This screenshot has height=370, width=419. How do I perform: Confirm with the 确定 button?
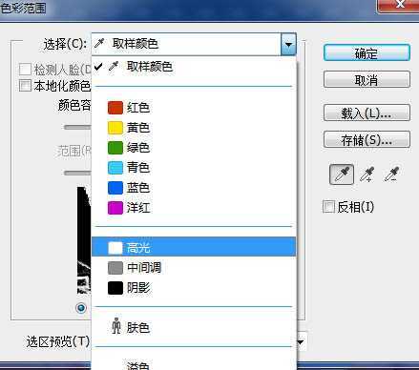[367, 52]
